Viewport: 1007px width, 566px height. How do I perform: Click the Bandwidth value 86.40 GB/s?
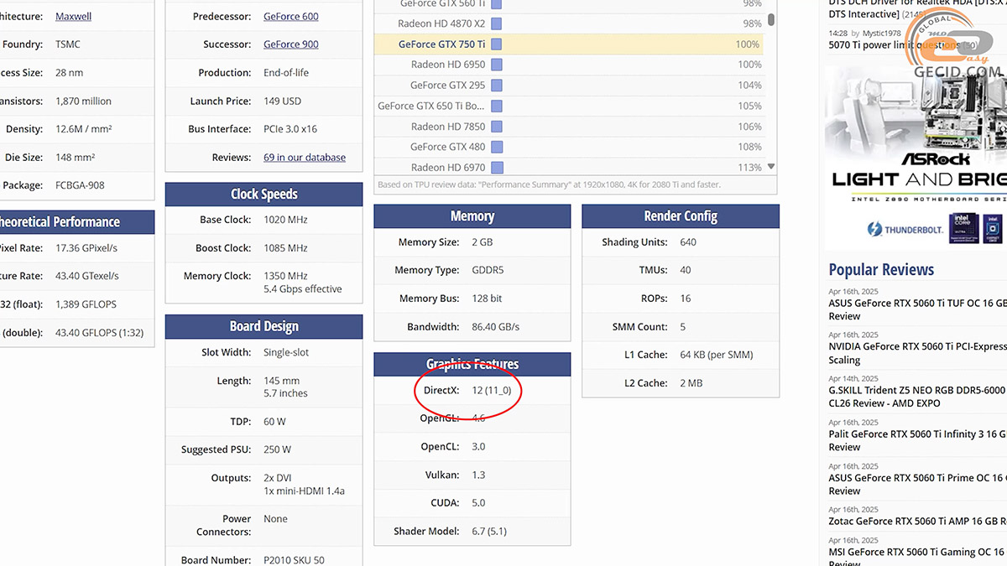tap(496, 326)
